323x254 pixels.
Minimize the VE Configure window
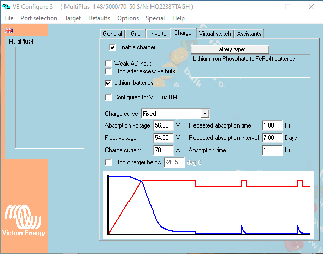265,7
